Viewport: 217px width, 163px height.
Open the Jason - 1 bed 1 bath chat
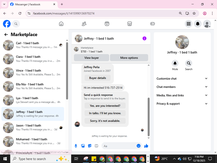tap(33, 127)
